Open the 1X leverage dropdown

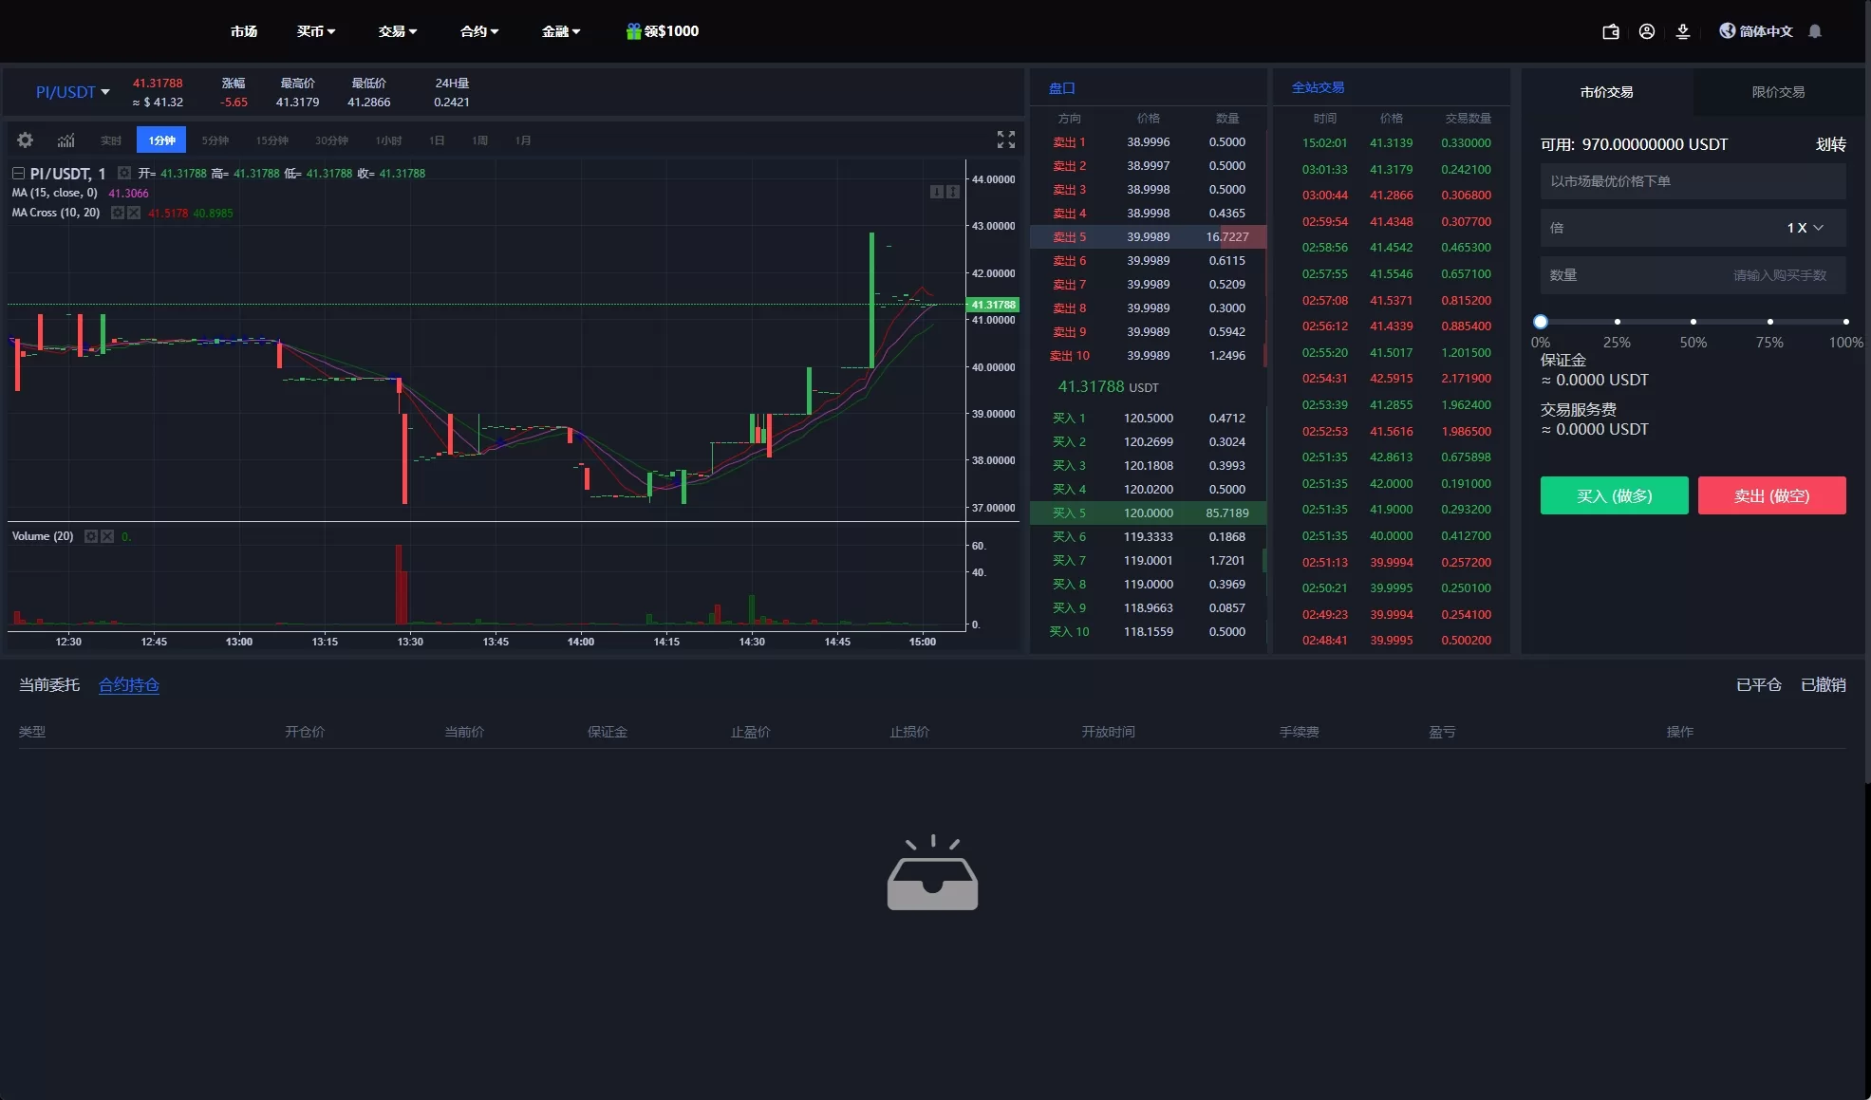pos(1804,228)
